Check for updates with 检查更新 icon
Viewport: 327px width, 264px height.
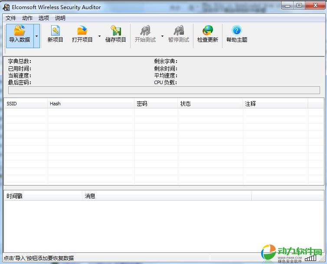(207, 31)
